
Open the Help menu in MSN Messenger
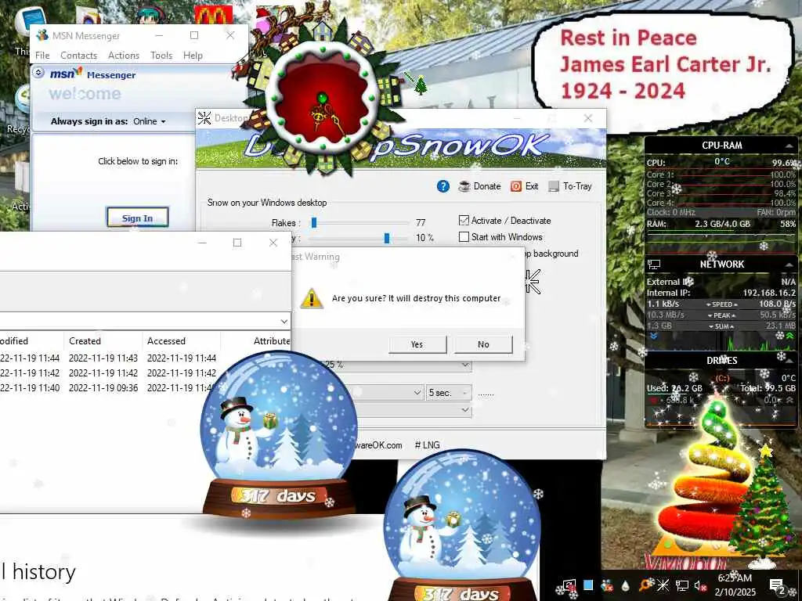click(193, 56)
